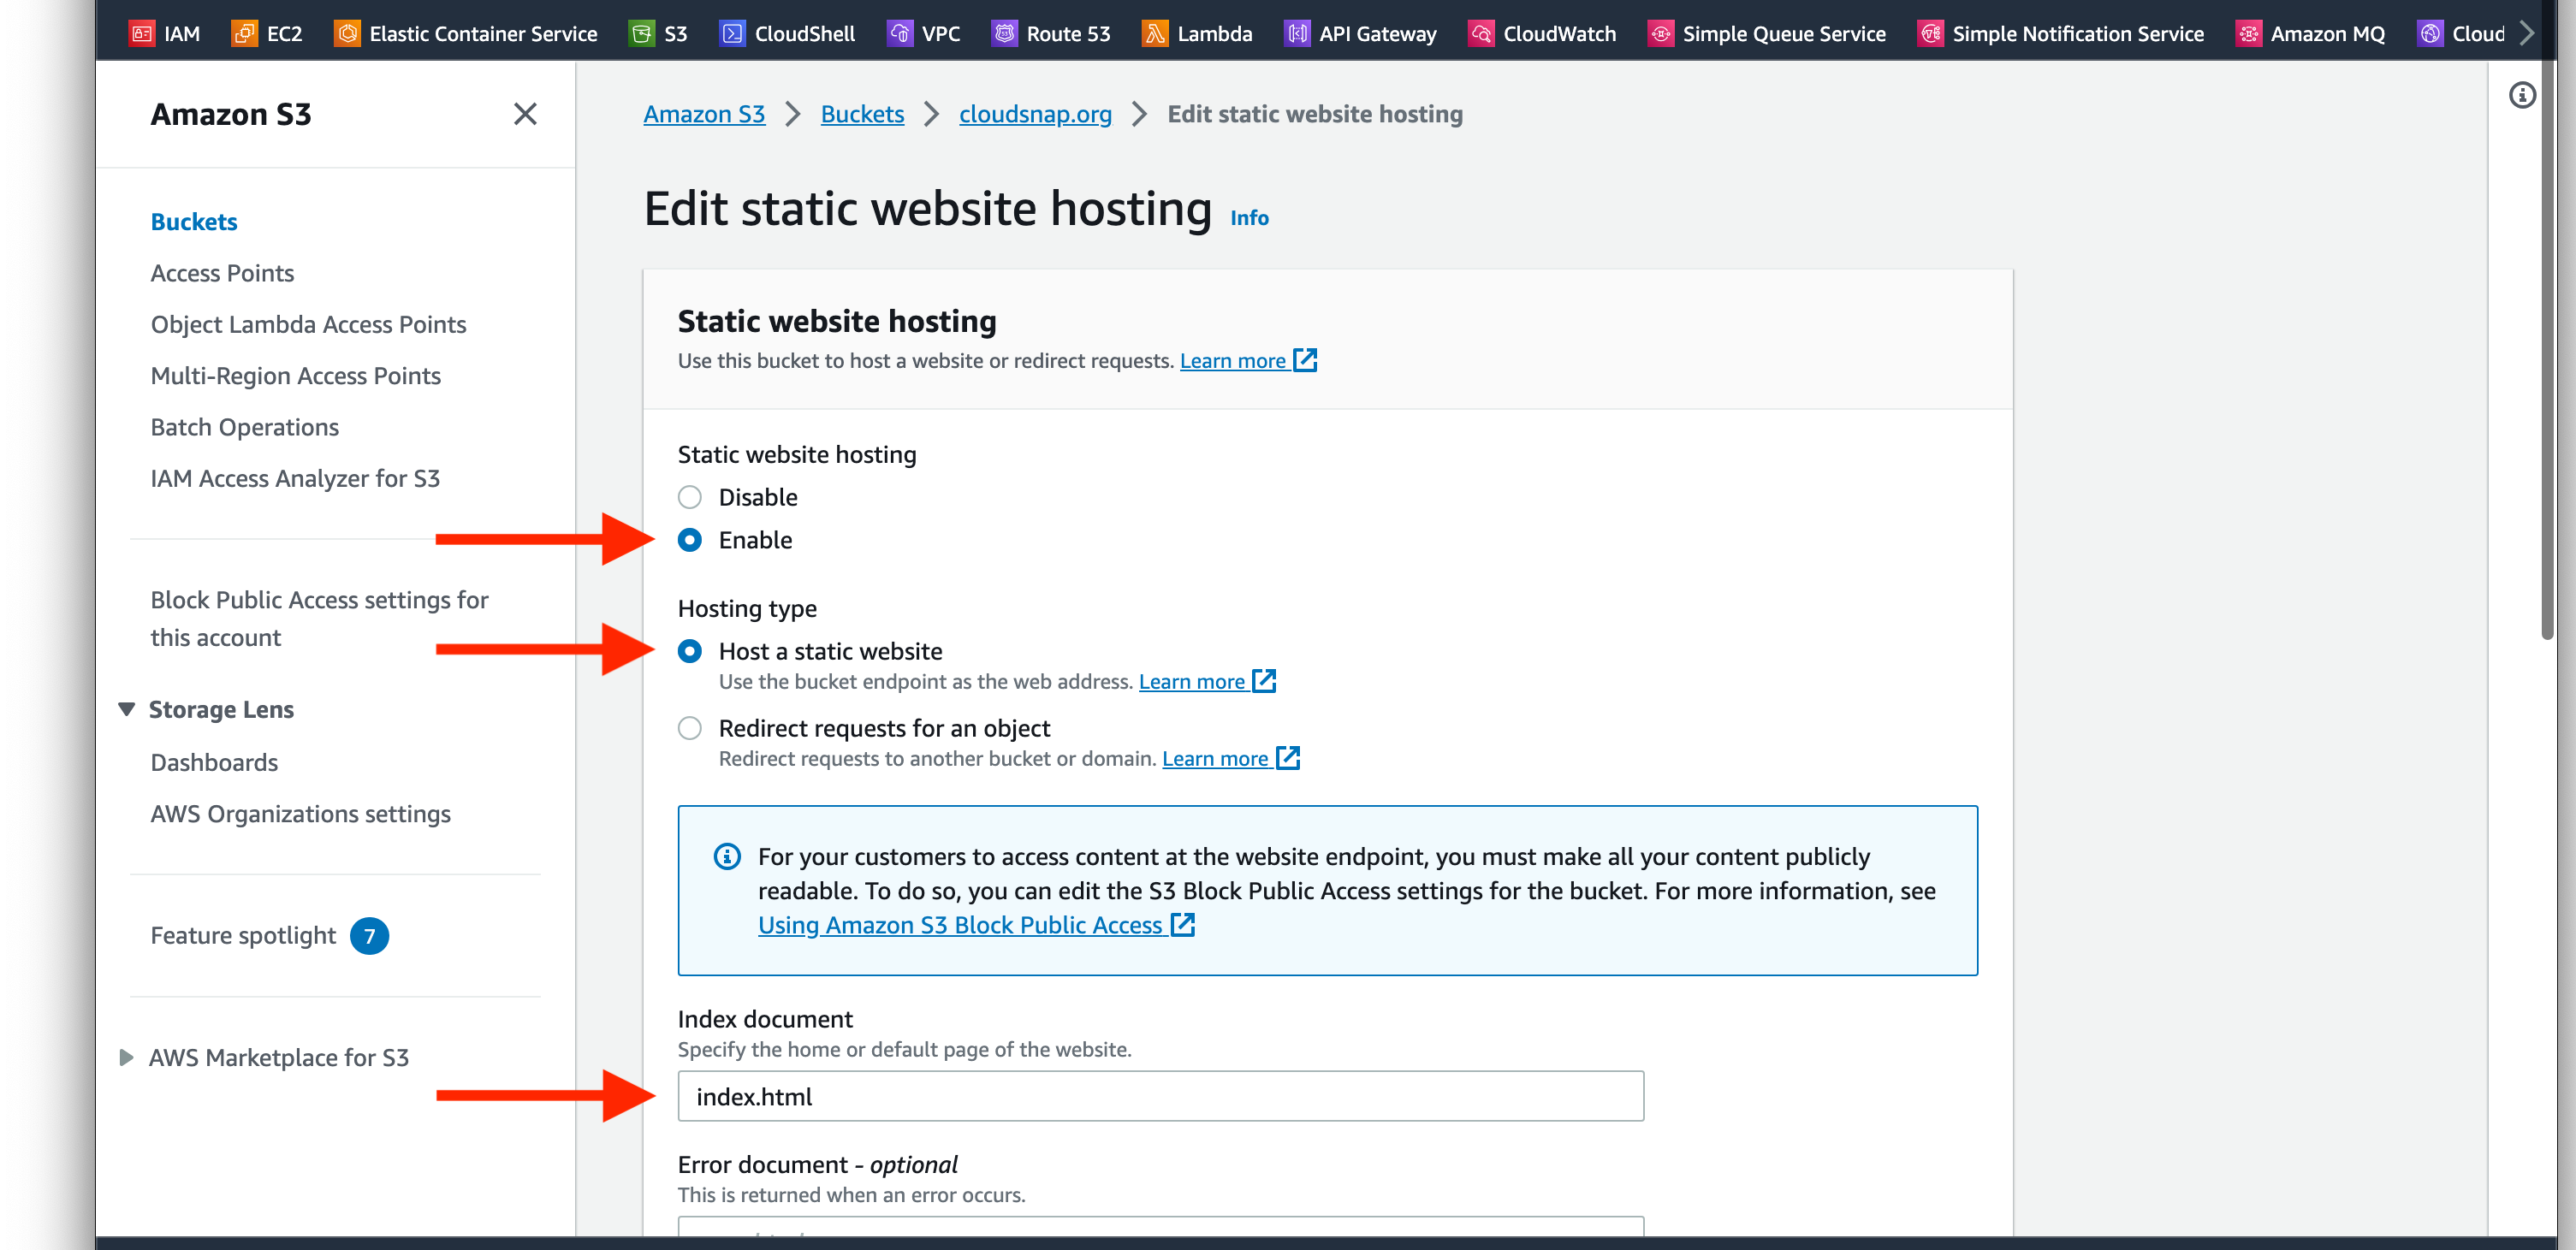Open Access Points in the sidebar
The height and width of the screenshot is (1250, 2576).
tap(222, 273)
